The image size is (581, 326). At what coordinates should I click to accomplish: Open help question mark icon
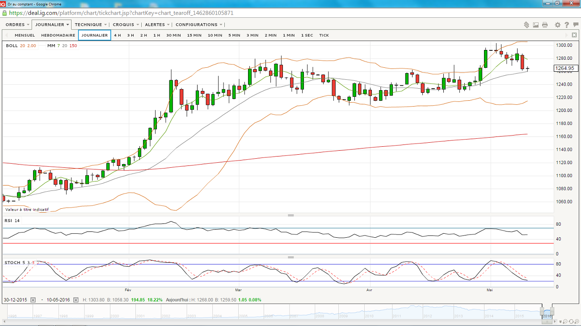[567, 25]
